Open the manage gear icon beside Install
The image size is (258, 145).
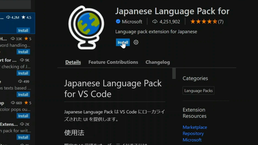click(x=136, y=42)
